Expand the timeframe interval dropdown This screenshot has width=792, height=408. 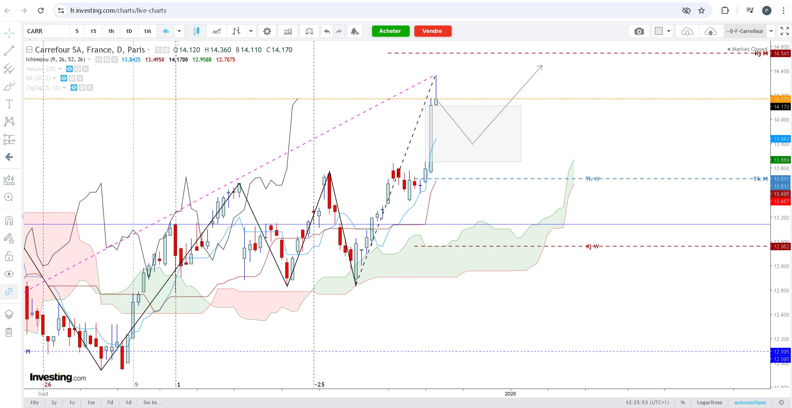pyautogui.click(x=179, y=31)
